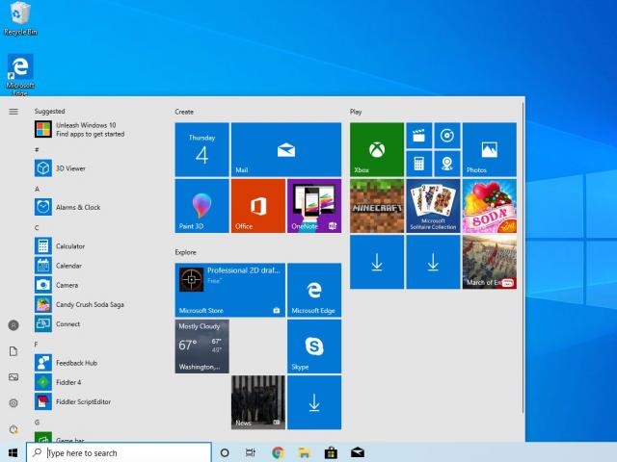Screen dimensions: 617x462
Task: Open the Settings gear in Start sidebar
Action: [13, 403]
